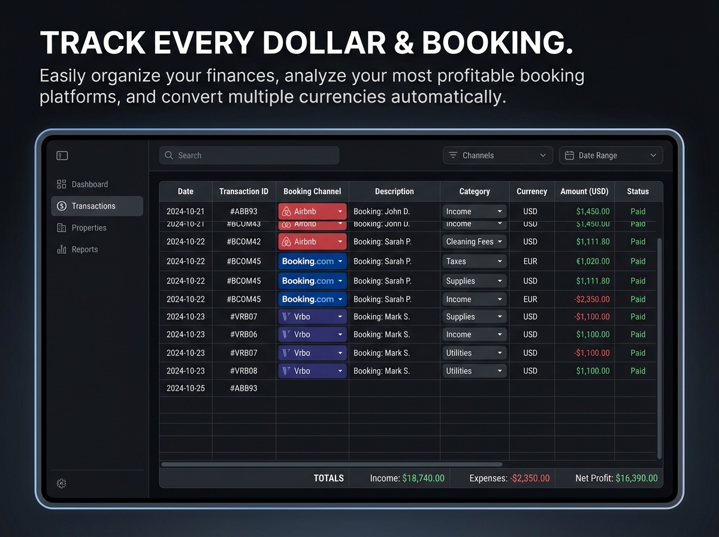This screenshot has width=719, height=537.
Task: Click the horizontal scrollbar below the table
Action: pyautogui.click(x=331, y=464)
